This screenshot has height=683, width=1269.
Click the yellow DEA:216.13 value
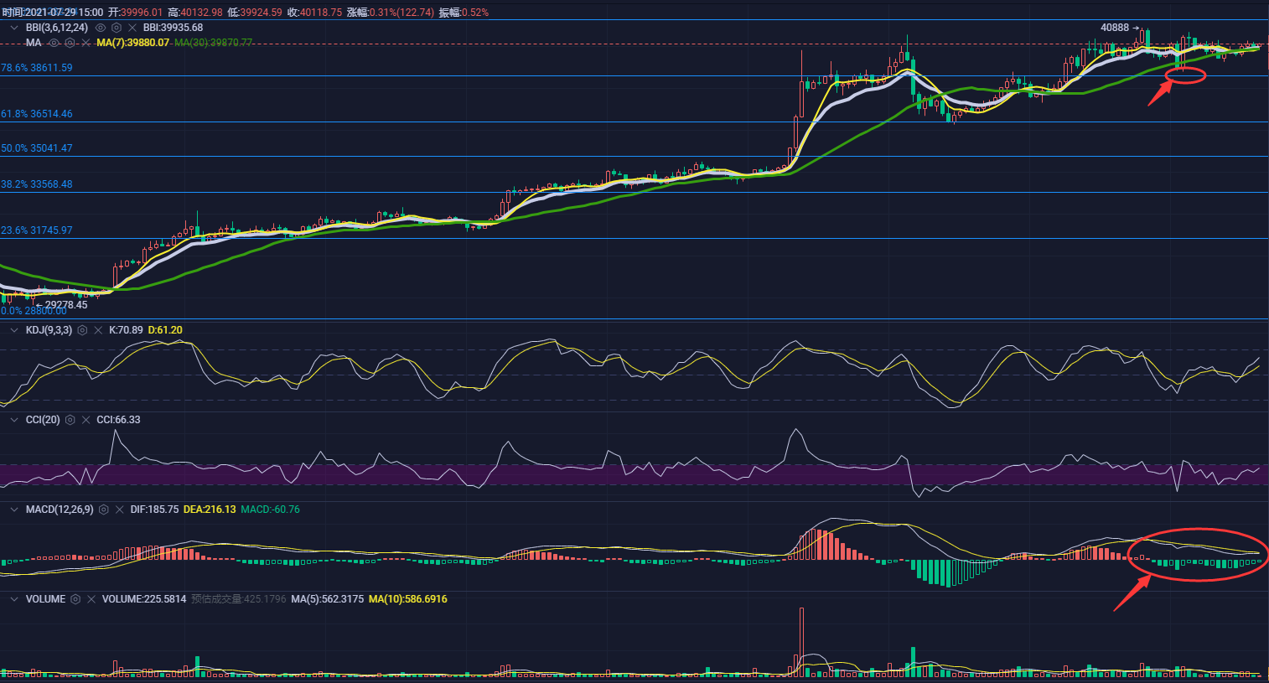point(210,510)
